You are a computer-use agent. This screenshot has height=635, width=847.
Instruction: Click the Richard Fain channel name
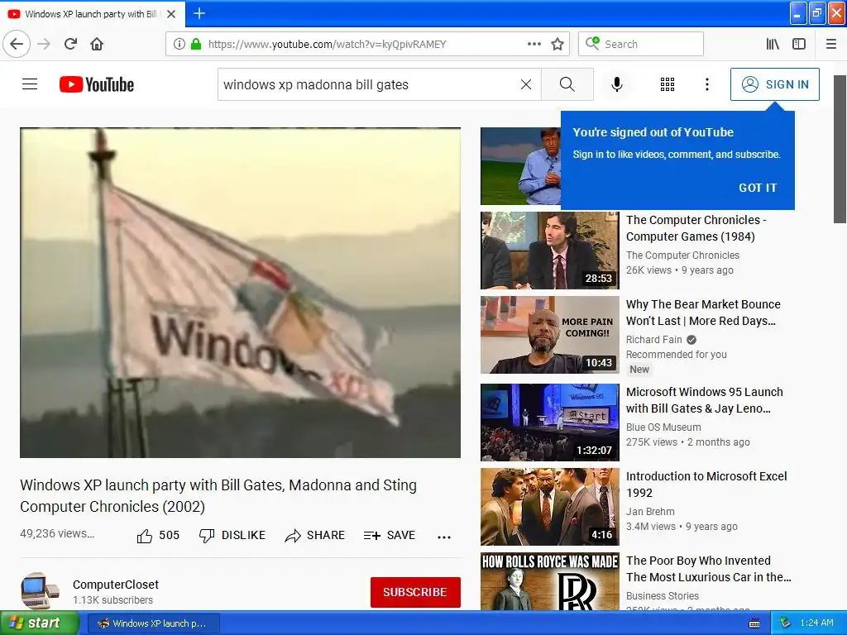tap(654, 340)
